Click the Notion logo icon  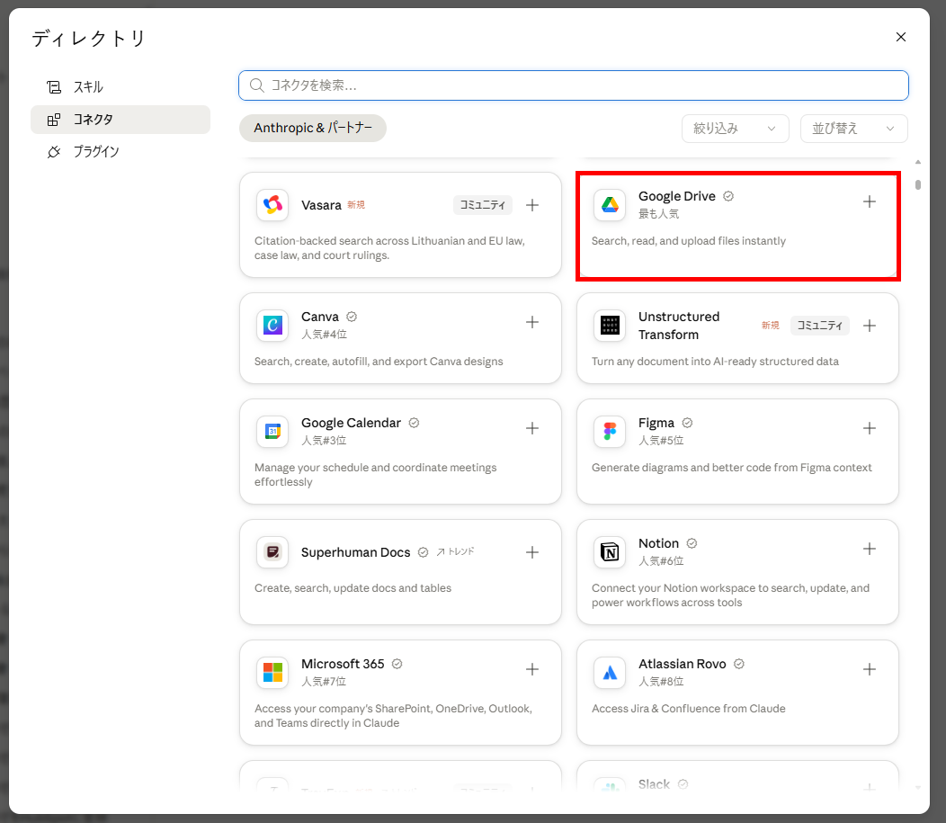click(x=610, y=552)
